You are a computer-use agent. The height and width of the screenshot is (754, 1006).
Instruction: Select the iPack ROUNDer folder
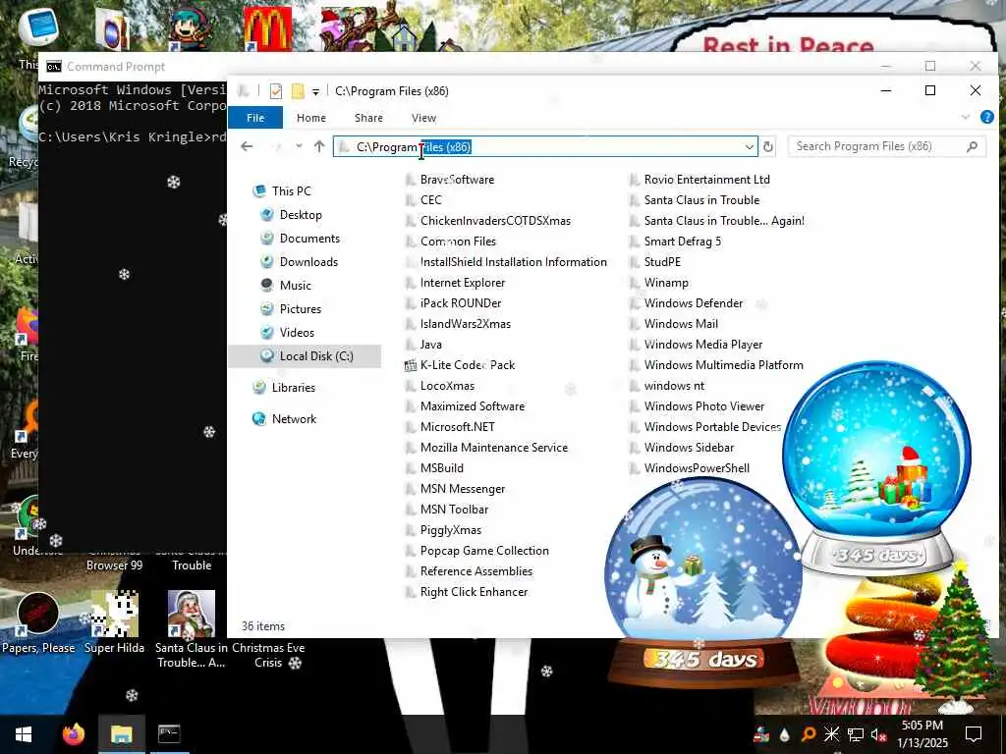pos(461,303)
